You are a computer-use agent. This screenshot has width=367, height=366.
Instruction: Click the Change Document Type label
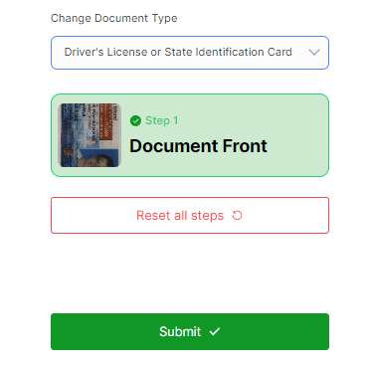(x=114, y=18)
